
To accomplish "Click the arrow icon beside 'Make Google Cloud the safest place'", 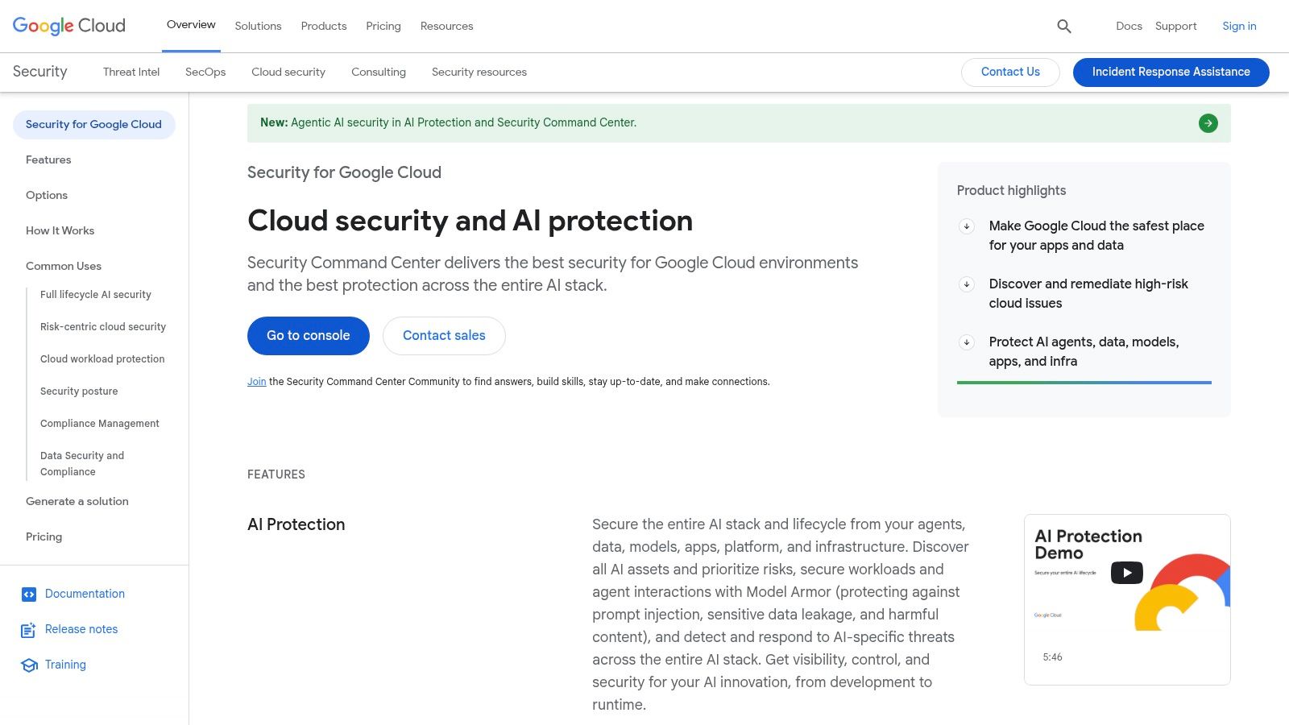I will (967, 226).
